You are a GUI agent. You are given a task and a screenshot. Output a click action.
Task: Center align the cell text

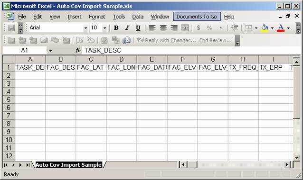(163, 28)
